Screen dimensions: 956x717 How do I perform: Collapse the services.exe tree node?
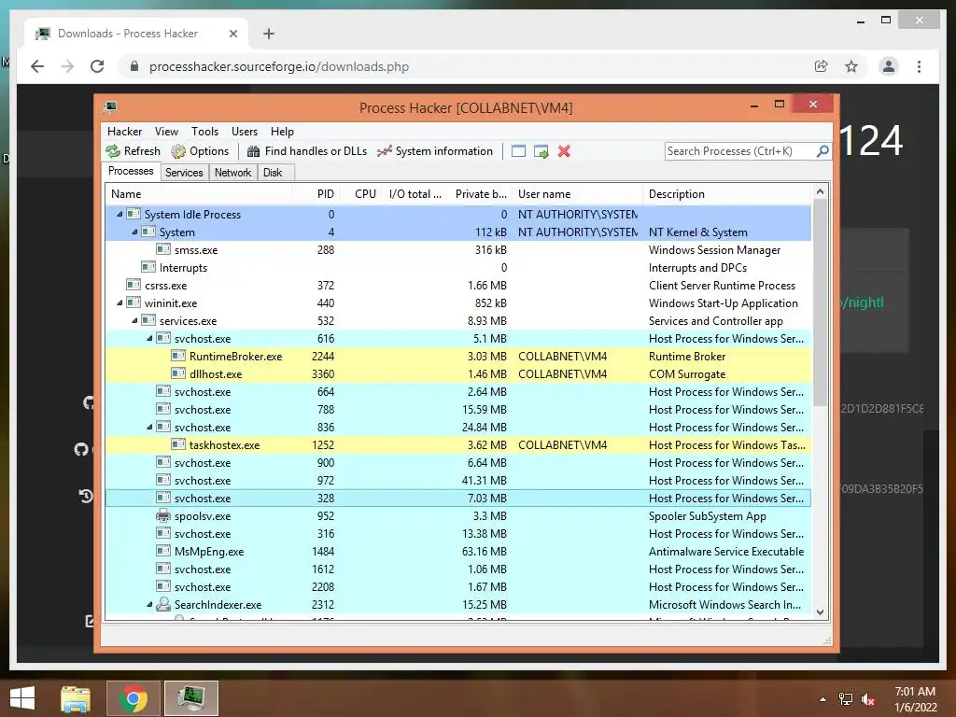134,321
